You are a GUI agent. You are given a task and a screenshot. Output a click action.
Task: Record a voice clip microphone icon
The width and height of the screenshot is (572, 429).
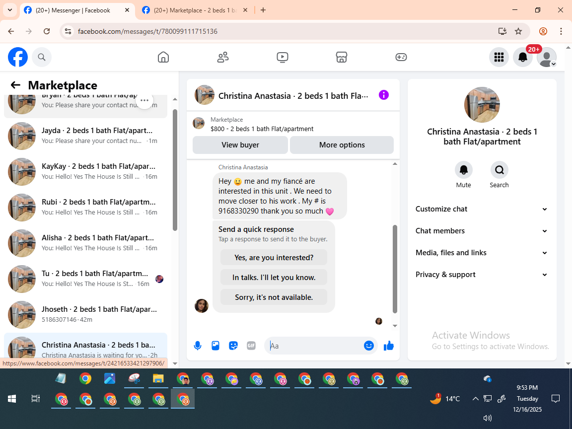[198, 346]
